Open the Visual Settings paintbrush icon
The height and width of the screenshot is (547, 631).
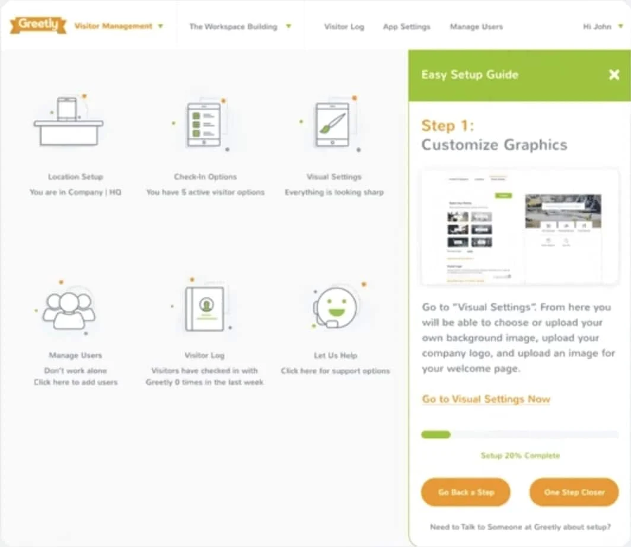pyautogui.click(x=332, y=125)
